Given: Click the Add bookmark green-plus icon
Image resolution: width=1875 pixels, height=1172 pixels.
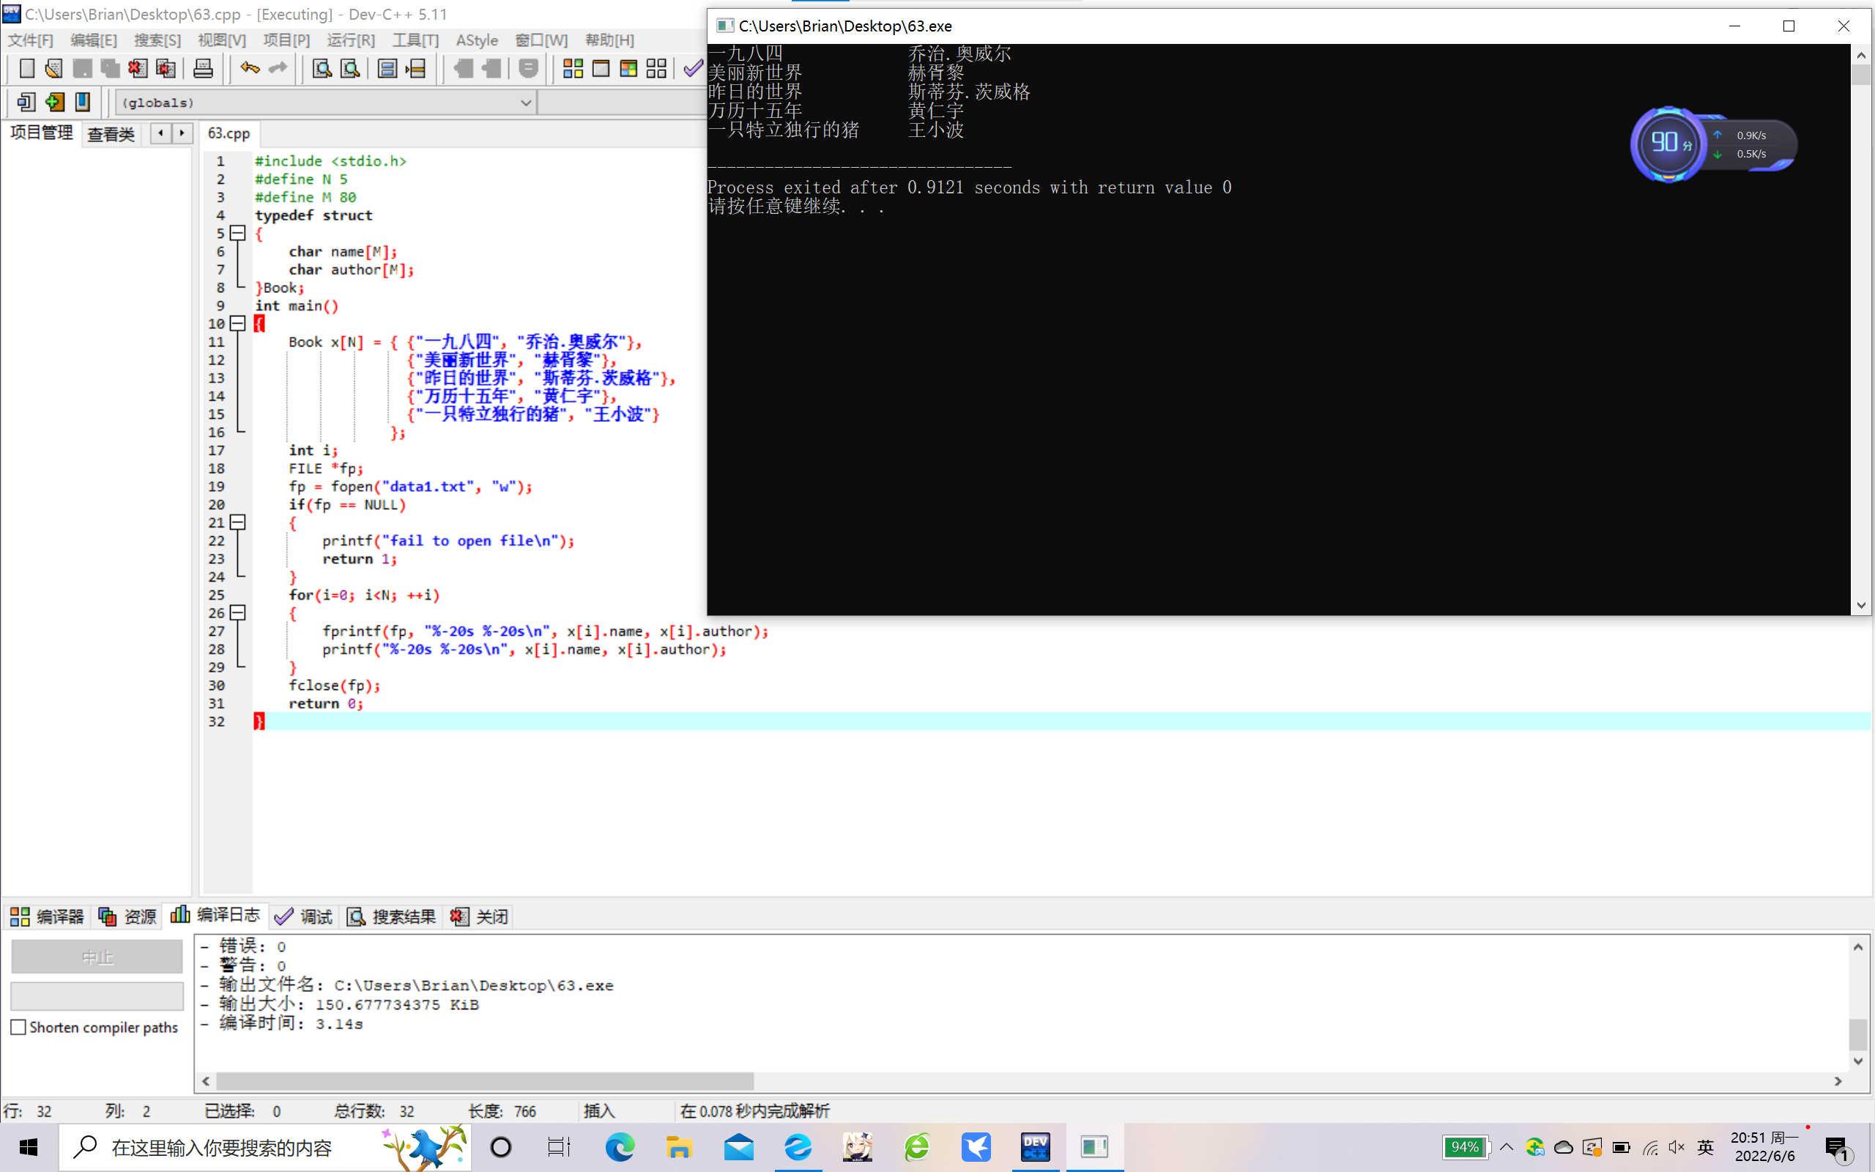Looking at the screenshot, I should (x=54, y=103).
